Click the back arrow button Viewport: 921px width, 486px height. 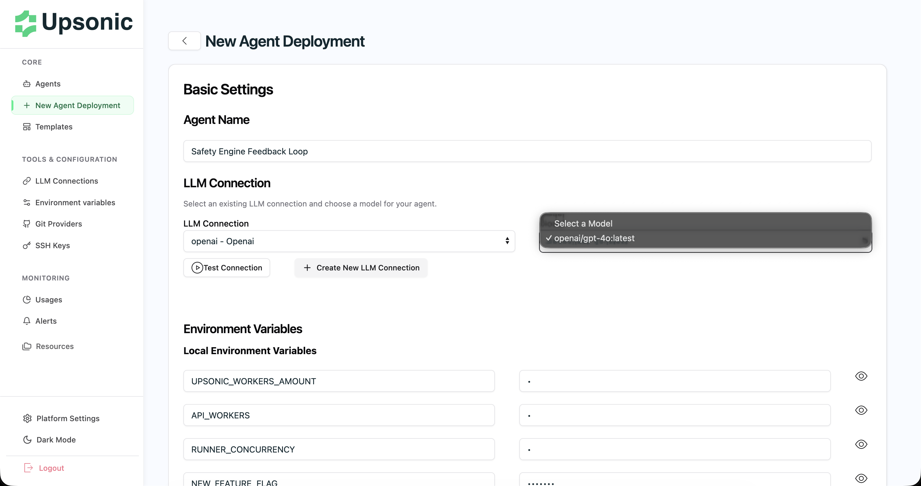point(185,41)
